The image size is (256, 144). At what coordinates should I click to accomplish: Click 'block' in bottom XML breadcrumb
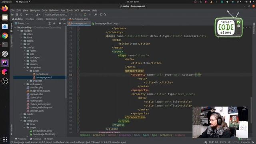(137, 135)
